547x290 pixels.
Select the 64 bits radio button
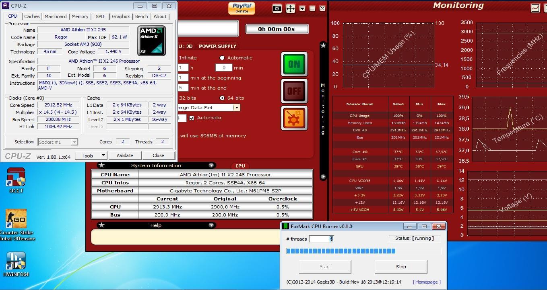222,98
